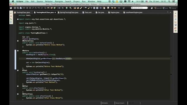
Task: Collapse the @Before method fold
Action: click(x=18, y=51)
